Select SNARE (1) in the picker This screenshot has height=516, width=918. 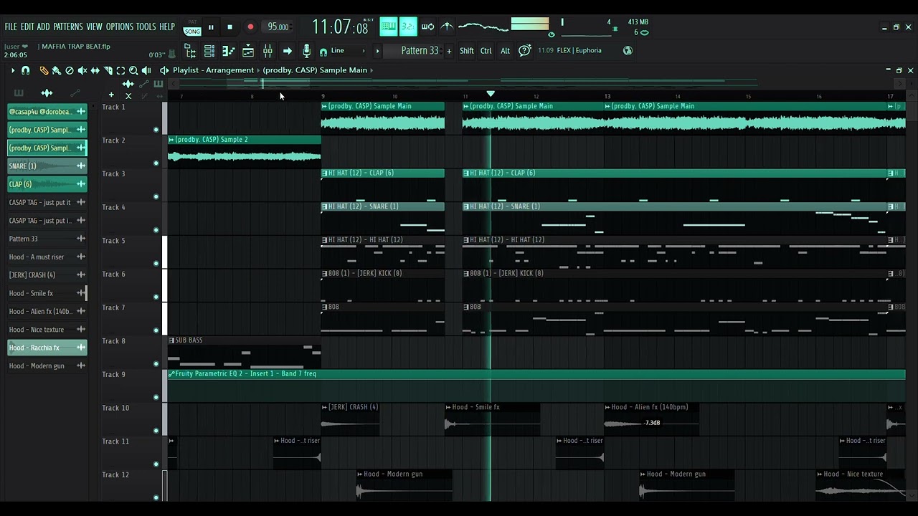coord(47,166)
